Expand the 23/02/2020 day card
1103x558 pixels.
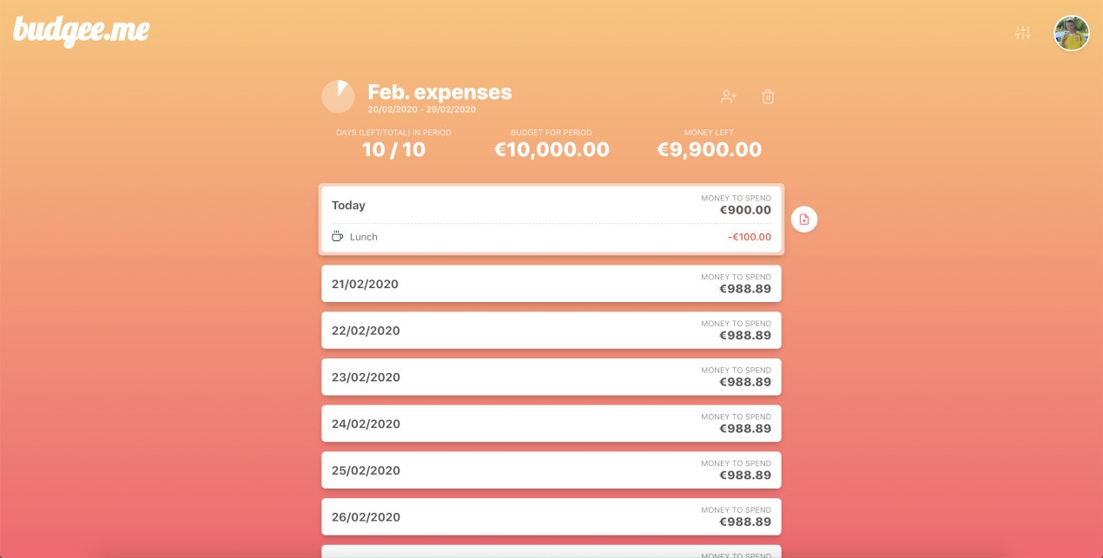click(551, 377)
